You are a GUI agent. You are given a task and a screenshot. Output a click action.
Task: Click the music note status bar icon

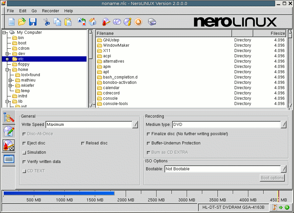coord(275,207)
